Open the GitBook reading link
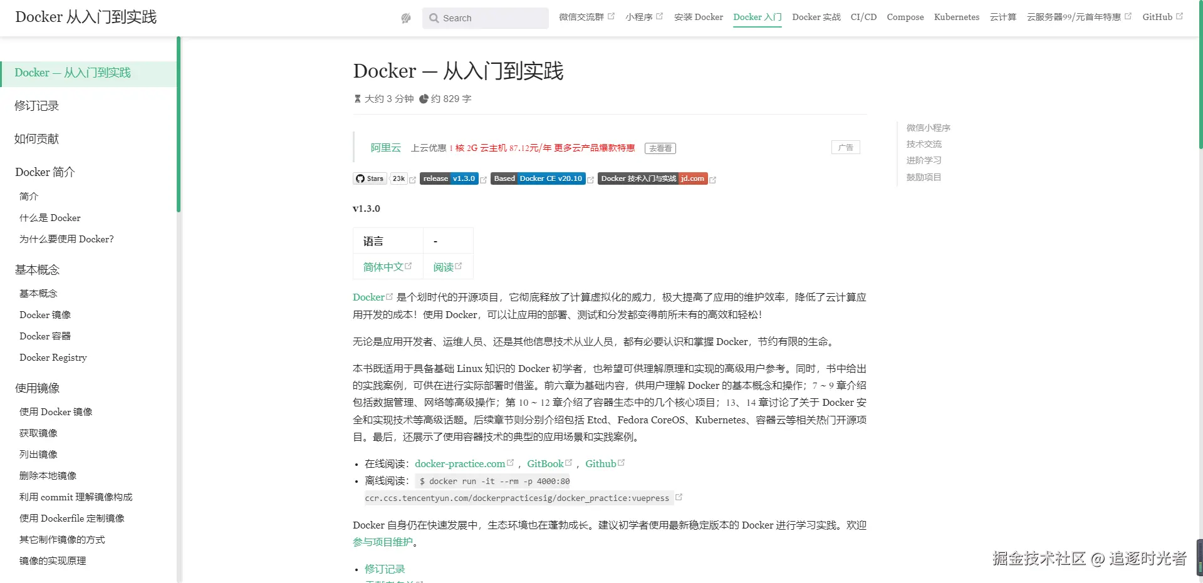Image resolution: width=1203 pixels, height=583 pixels. pos(549,464)
